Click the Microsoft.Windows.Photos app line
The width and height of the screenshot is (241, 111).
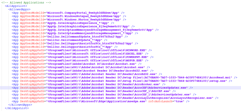click(69, 20)
